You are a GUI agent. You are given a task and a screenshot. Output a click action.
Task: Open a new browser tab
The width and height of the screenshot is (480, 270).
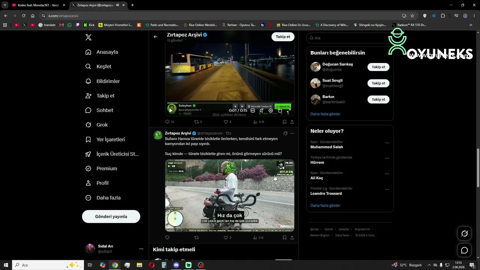click(x=132, y=5)
